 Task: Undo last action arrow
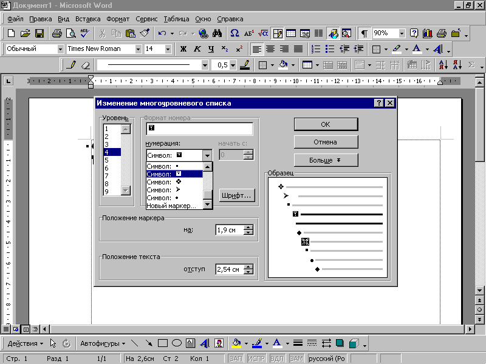pos(162,33)
